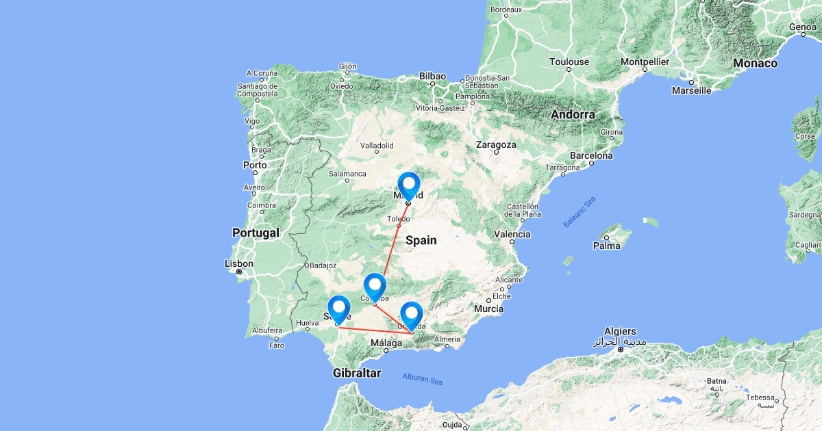The width and height of the screenshot is (822, 431).
Task: Click the Andorra country label
Action: [572, 114]
